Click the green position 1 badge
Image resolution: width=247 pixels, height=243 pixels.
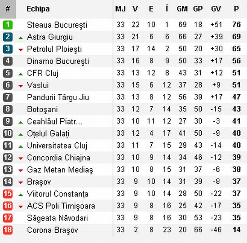point(8,25)
